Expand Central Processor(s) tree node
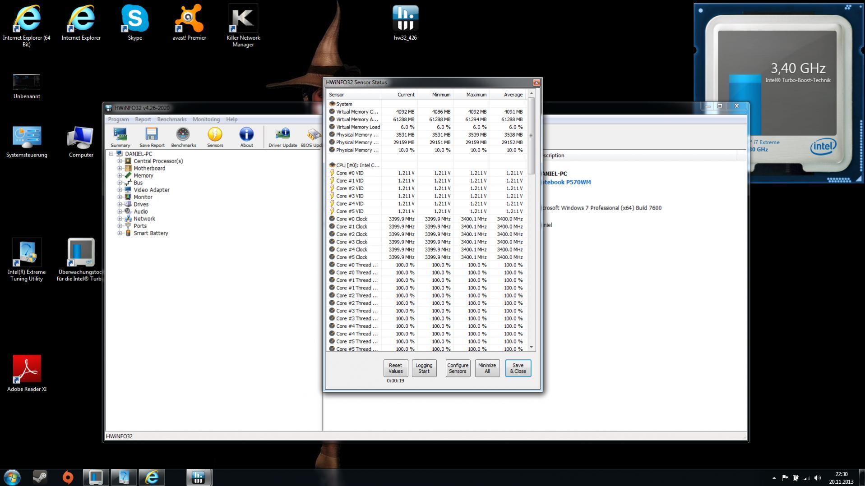 [120, 161]
